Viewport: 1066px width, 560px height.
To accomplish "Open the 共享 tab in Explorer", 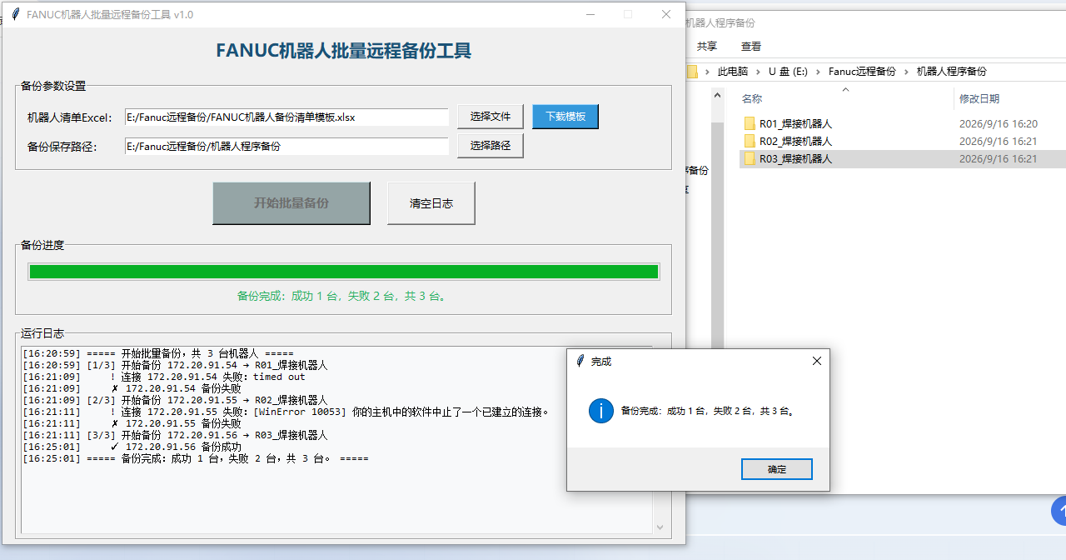I will (x=707, y=47).
